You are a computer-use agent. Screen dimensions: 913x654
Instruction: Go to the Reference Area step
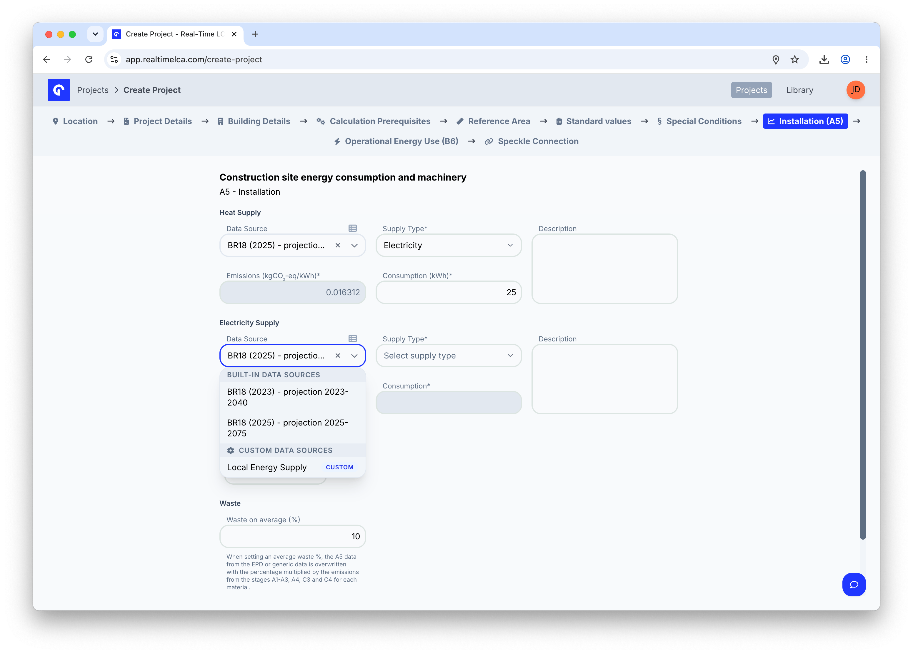point(493,121)
